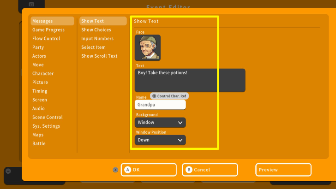Click the Cancel button

point(210,170)
